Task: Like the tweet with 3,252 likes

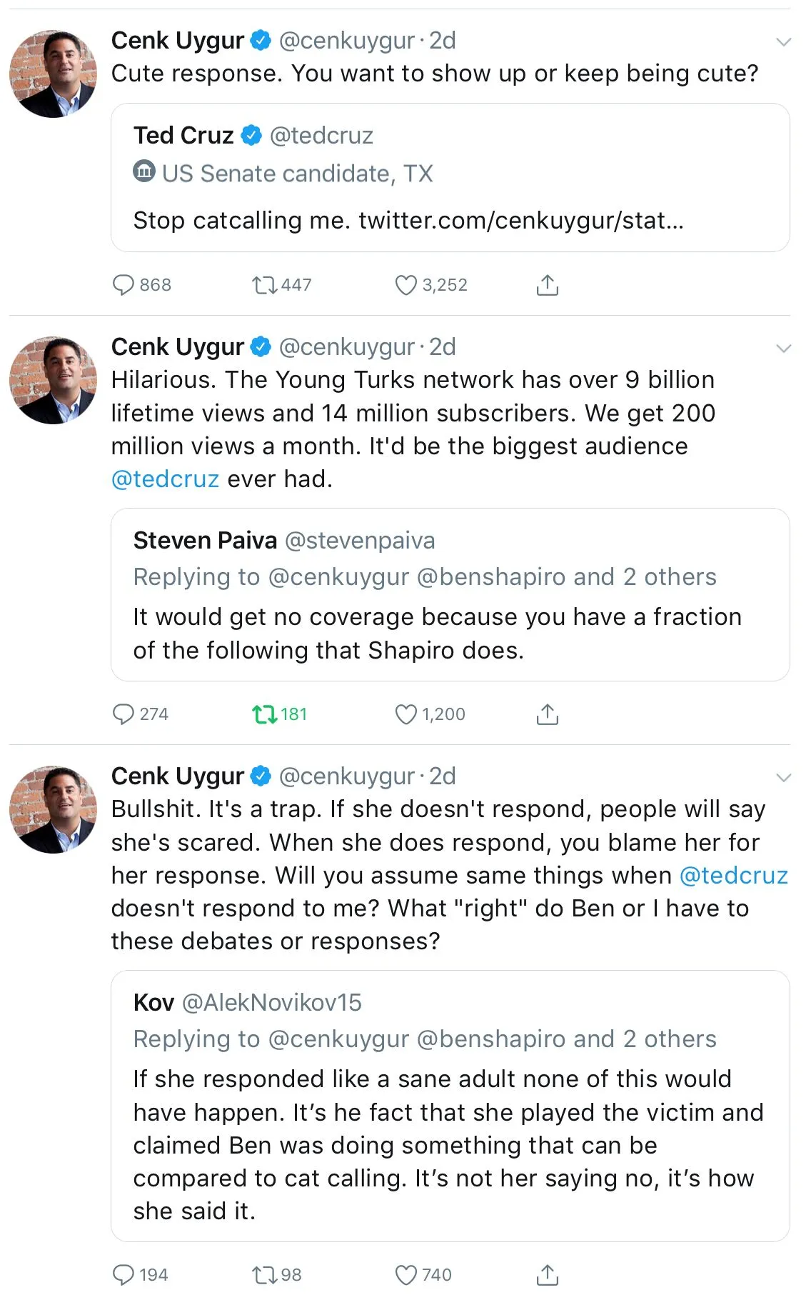Action: [405, 285]
